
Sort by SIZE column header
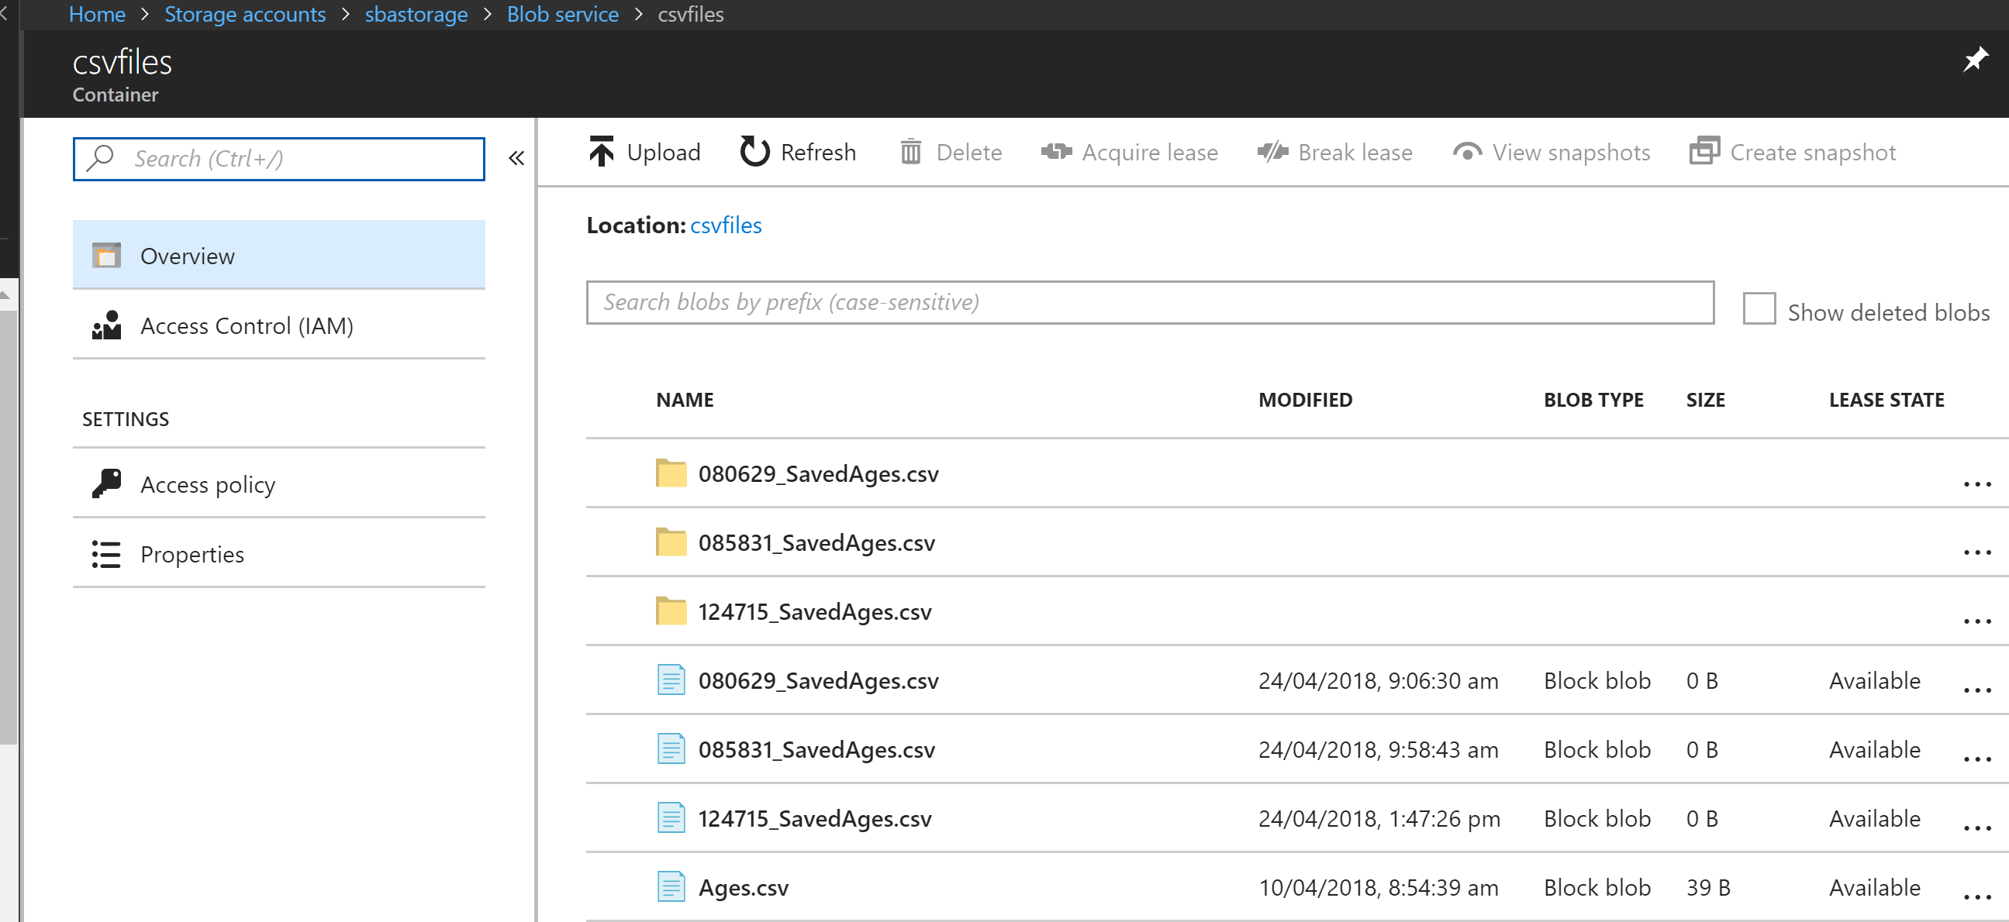pyautogui.click(x=1705, y=400)
